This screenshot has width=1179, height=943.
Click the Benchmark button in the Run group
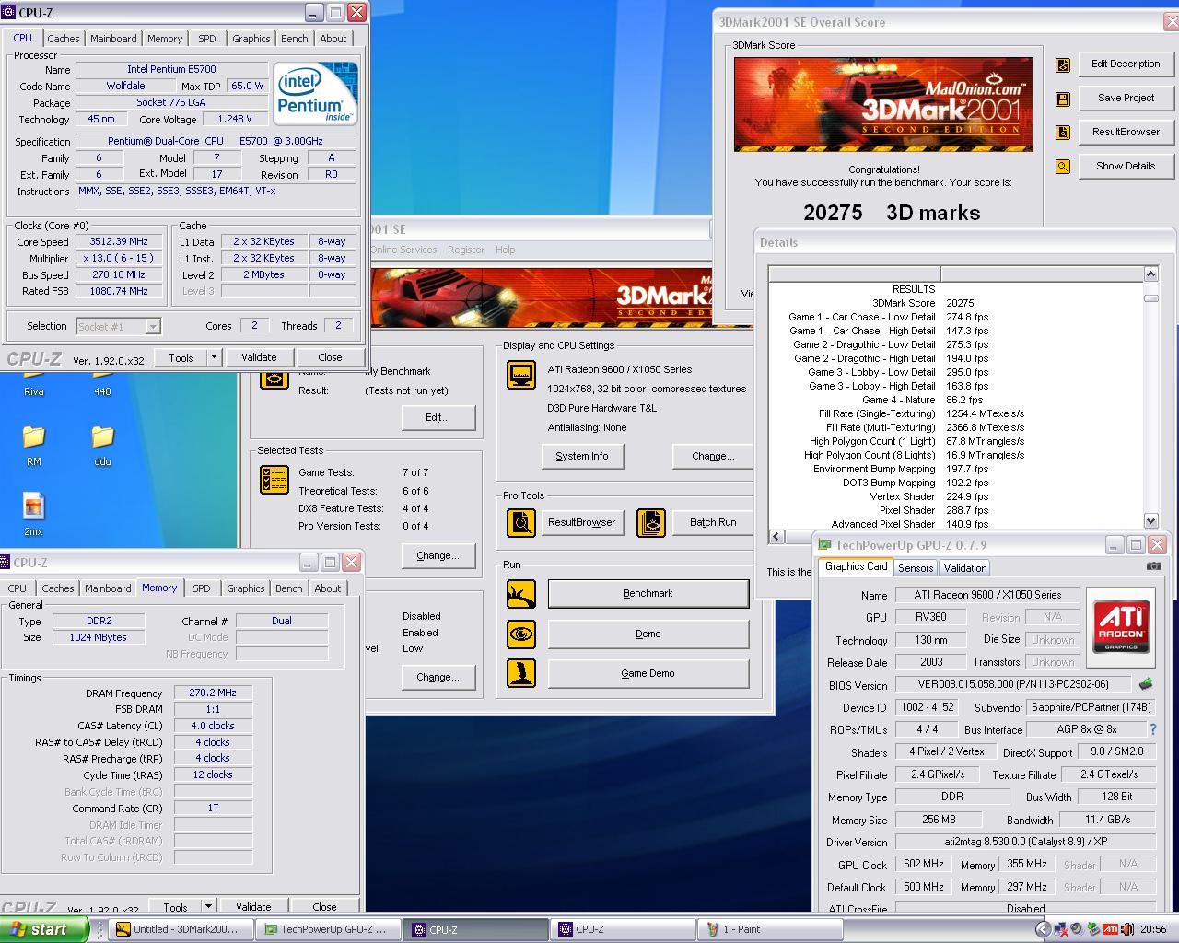(648, 594)
